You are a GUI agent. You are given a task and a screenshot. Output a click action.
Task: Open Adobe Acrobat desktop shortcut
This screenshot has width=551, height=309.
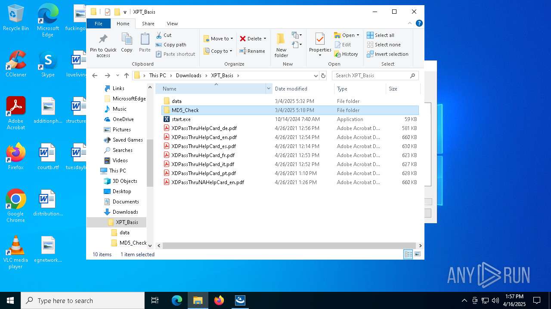click(x=16, y=113)
